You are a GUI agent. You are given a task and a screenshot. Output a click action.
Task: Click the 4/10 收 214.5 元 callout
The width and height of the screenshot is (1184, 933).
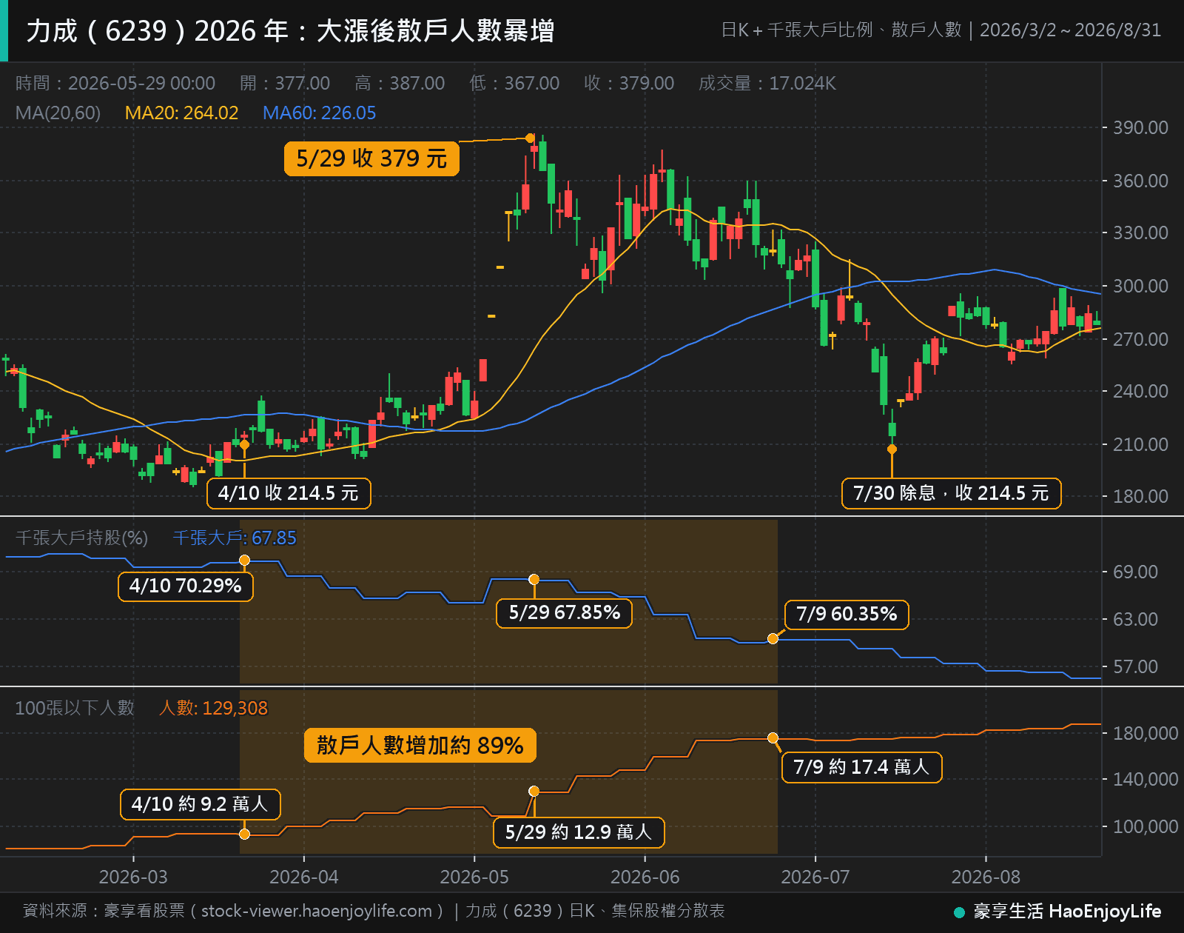tap(289, 493)
